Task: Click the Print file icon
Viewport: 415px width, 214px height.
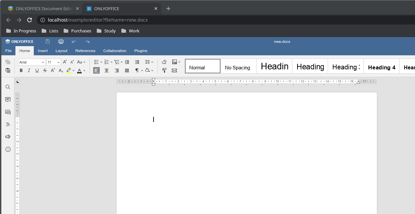Action: (61, 42)
